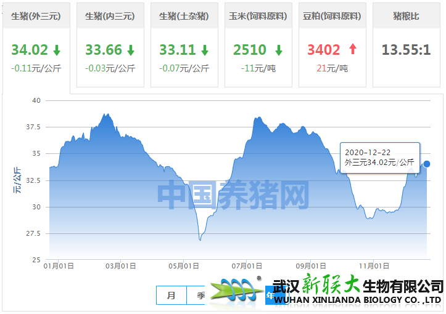446x314 pixels.
Task: Click the blue data point at chart end
Action: pyautogui.click(x=427, y=164)
